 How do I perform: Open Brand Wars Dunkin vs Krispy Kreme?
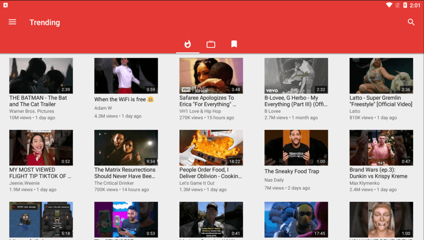tap(381, 148)
